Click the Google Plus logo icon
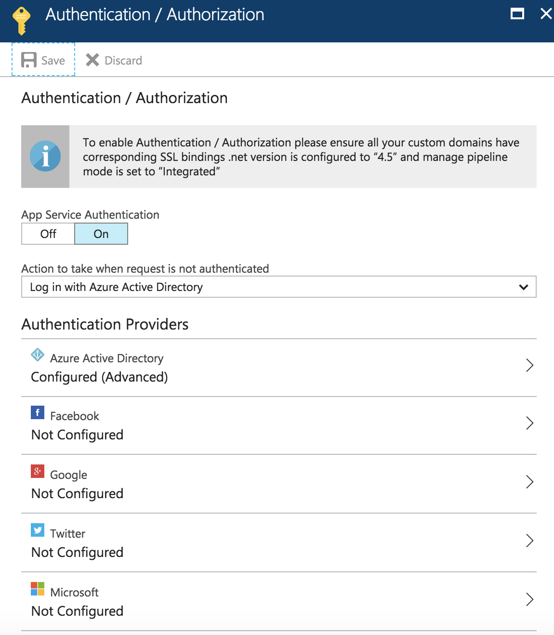 [38, 471]
